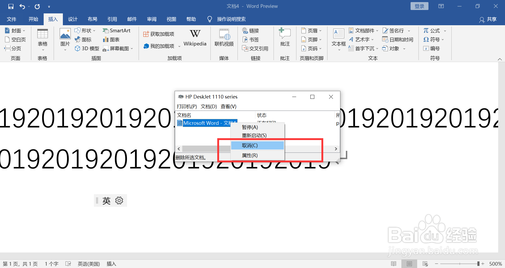Screen dimensions: 505x268
Task: Open SmartArt insertion
Action: (x=117, y=30)
